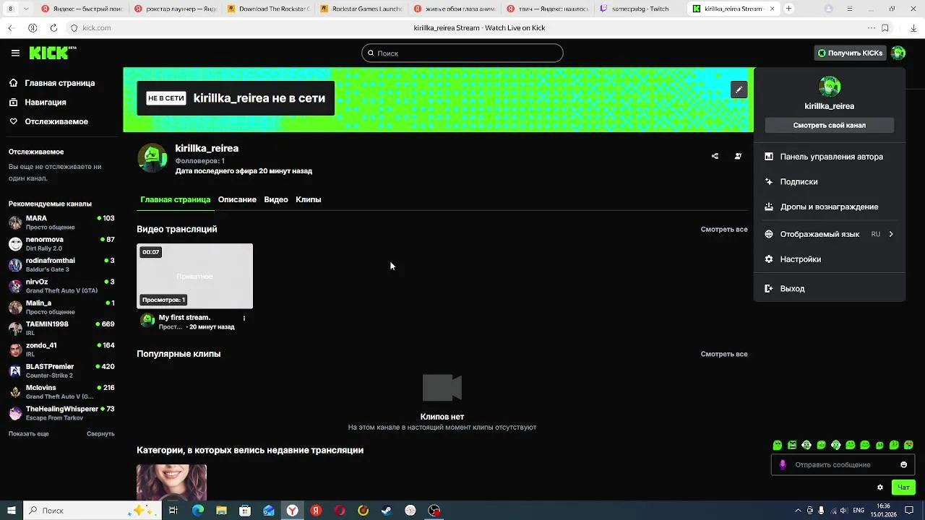Click Смотреть все next to Видео трансляций
Viewport: 925px width, 520px height.
[x=724, y=229]
